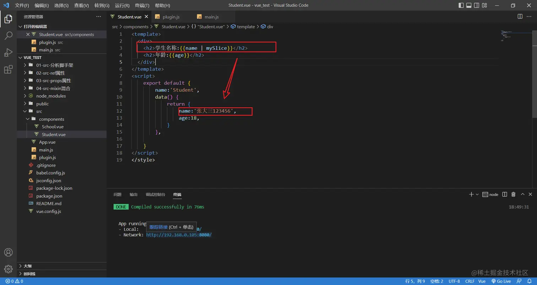Switch to the plugin.js editor tab
Image resolution: width=537 pixels, height=285 pixels.
pyautogui.click(x=171, y=17)
